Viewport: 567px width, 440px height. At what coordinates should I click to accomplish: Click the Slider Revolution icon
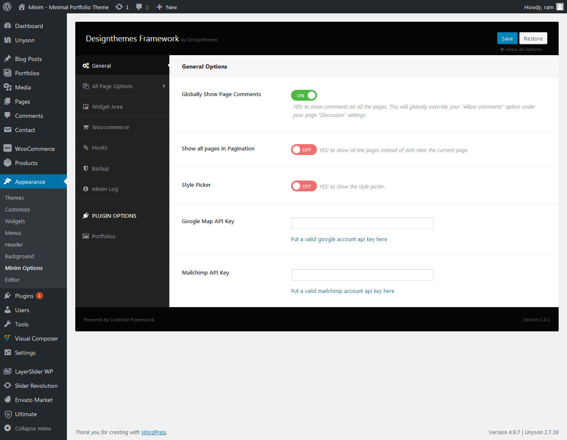8,385
